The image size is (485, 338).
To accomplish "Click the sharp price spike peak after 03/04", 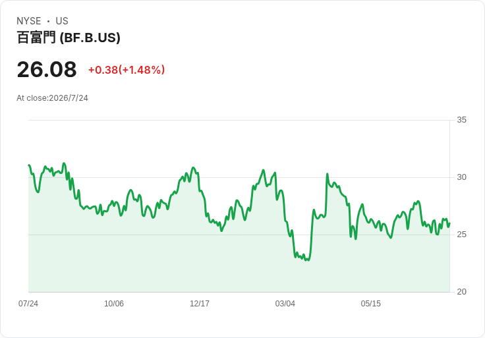I will click(328, 174).
